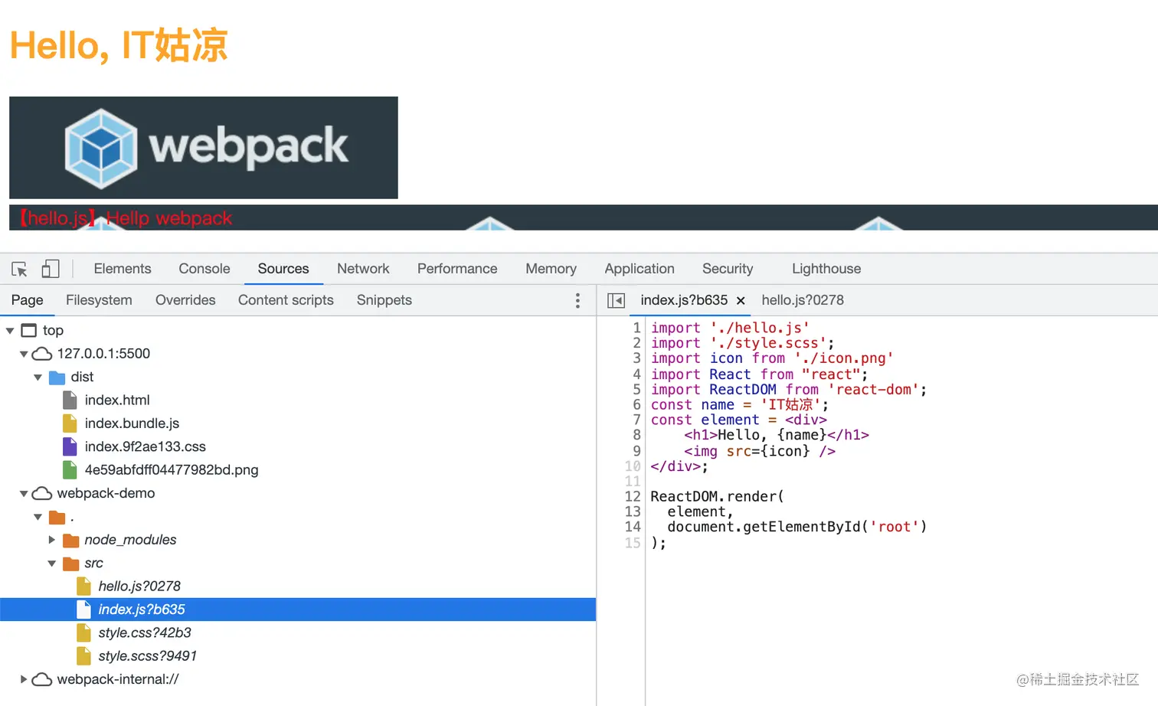Click the "document.getElementById('root')" code line
Screen dimensions: 1158x706
[797, 527]
